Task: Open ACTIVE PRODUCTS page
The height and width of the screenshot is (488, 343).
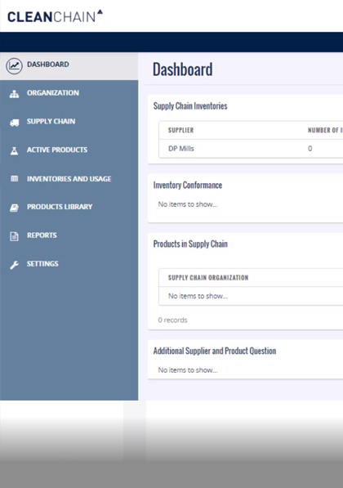Action: tap(69, 150)
